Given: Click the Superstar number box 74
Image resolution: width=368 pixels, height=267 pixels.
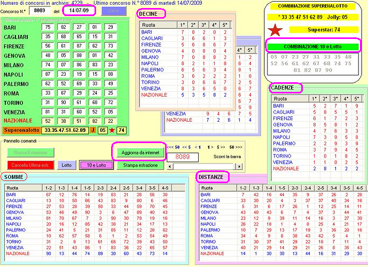Looking at the screenshot, I should point(121,130).
